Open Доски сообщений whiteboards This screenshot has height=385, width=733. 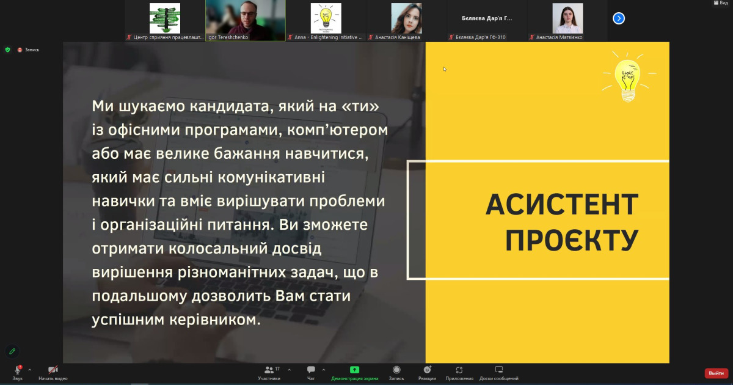tap(498, 372)
